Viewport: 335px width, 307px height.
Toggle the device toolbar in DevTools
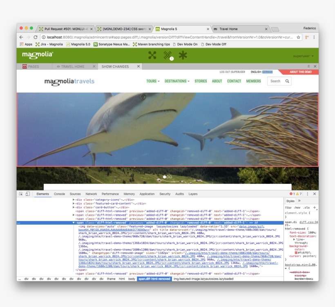(28, 194)
